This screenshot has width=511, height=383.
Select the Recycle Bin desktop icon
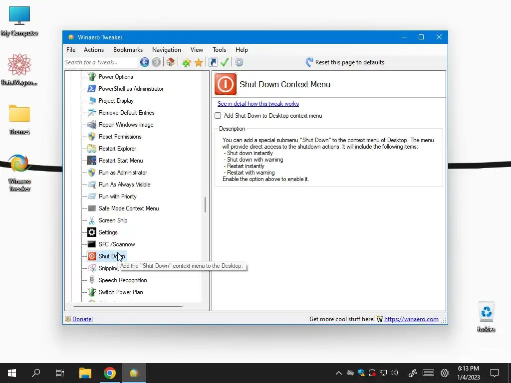tap(486, 317)
